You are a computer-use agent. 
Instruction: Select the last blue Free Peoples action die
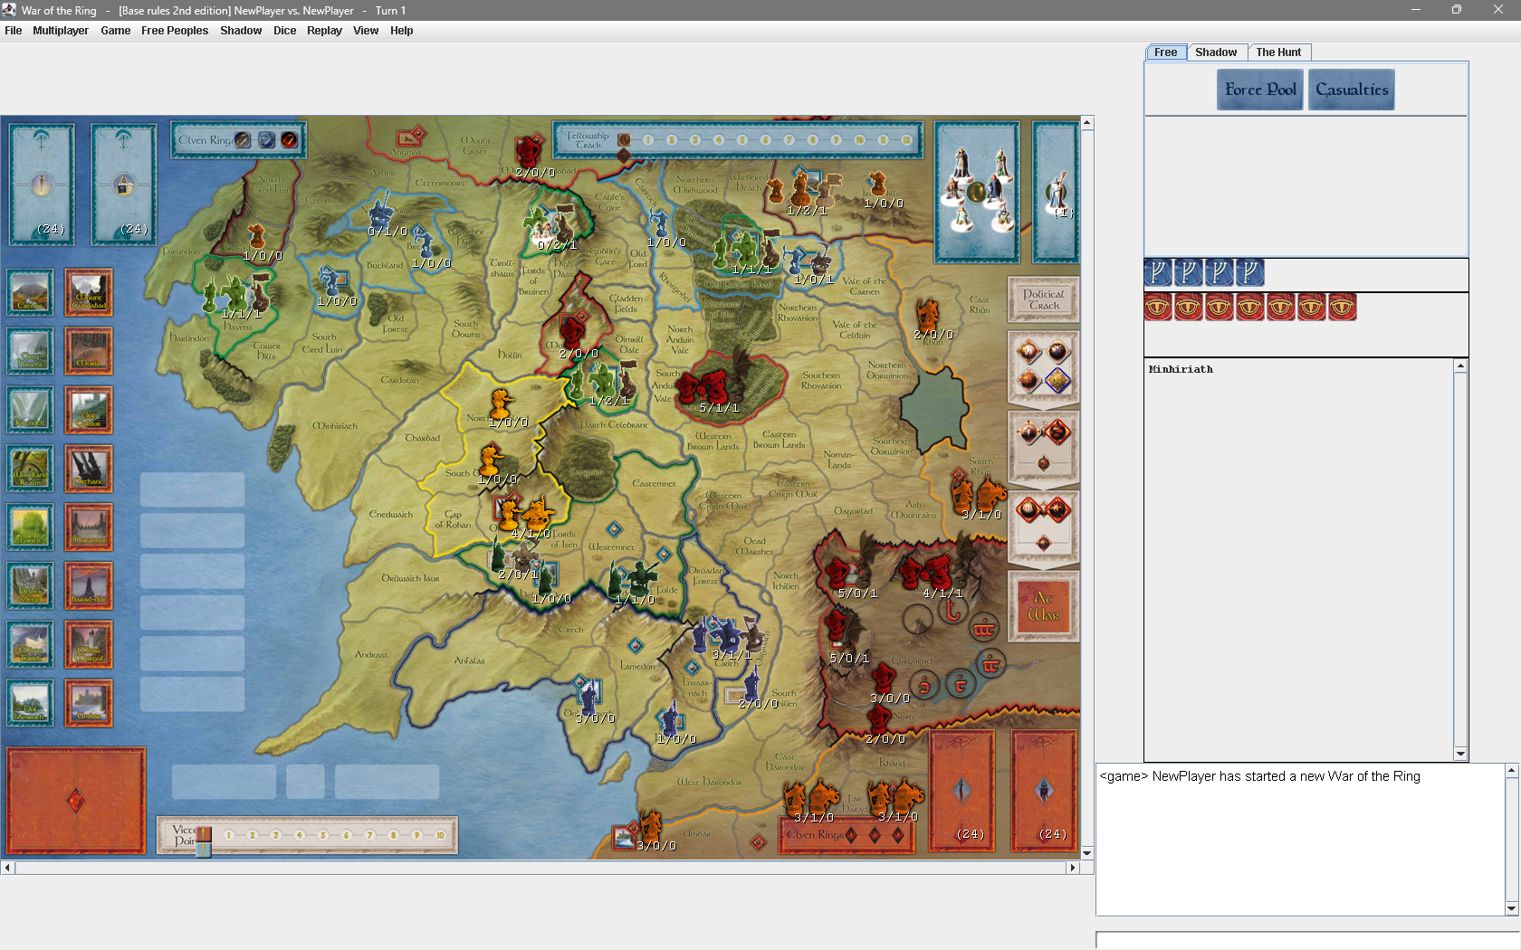(1249, 272)
